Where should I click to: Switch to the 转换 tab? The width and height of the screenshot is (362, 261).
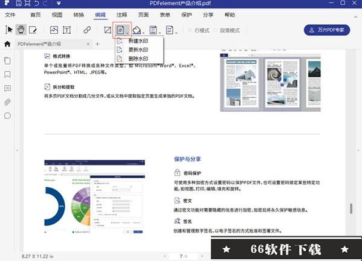coord(79,15)
